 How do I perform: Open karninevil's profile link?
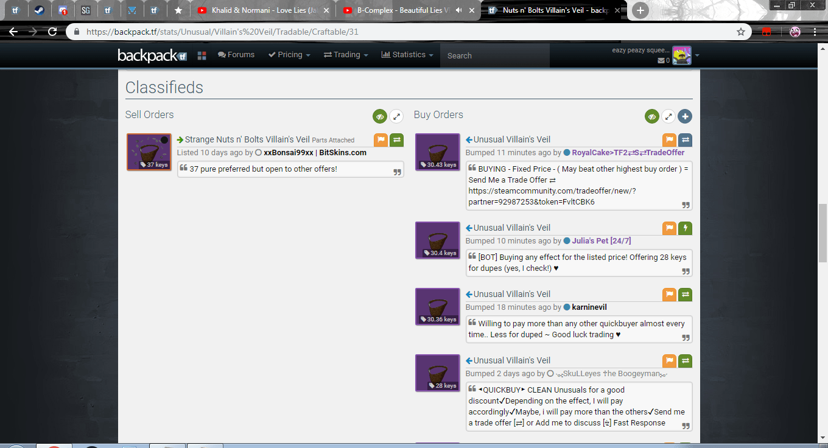pyautogui.click(x=589, y=307)
